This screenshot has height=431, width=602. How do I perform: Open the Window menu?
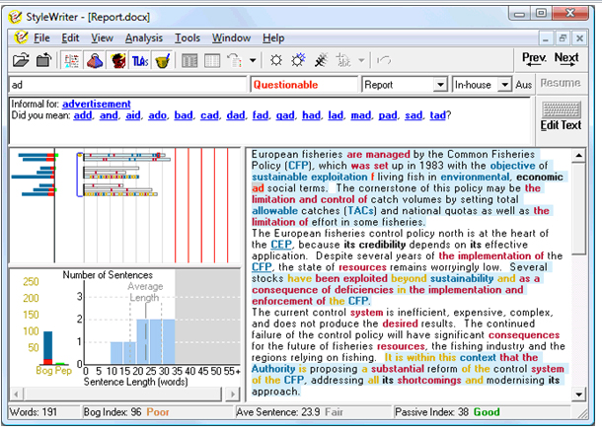coord(231,37)
